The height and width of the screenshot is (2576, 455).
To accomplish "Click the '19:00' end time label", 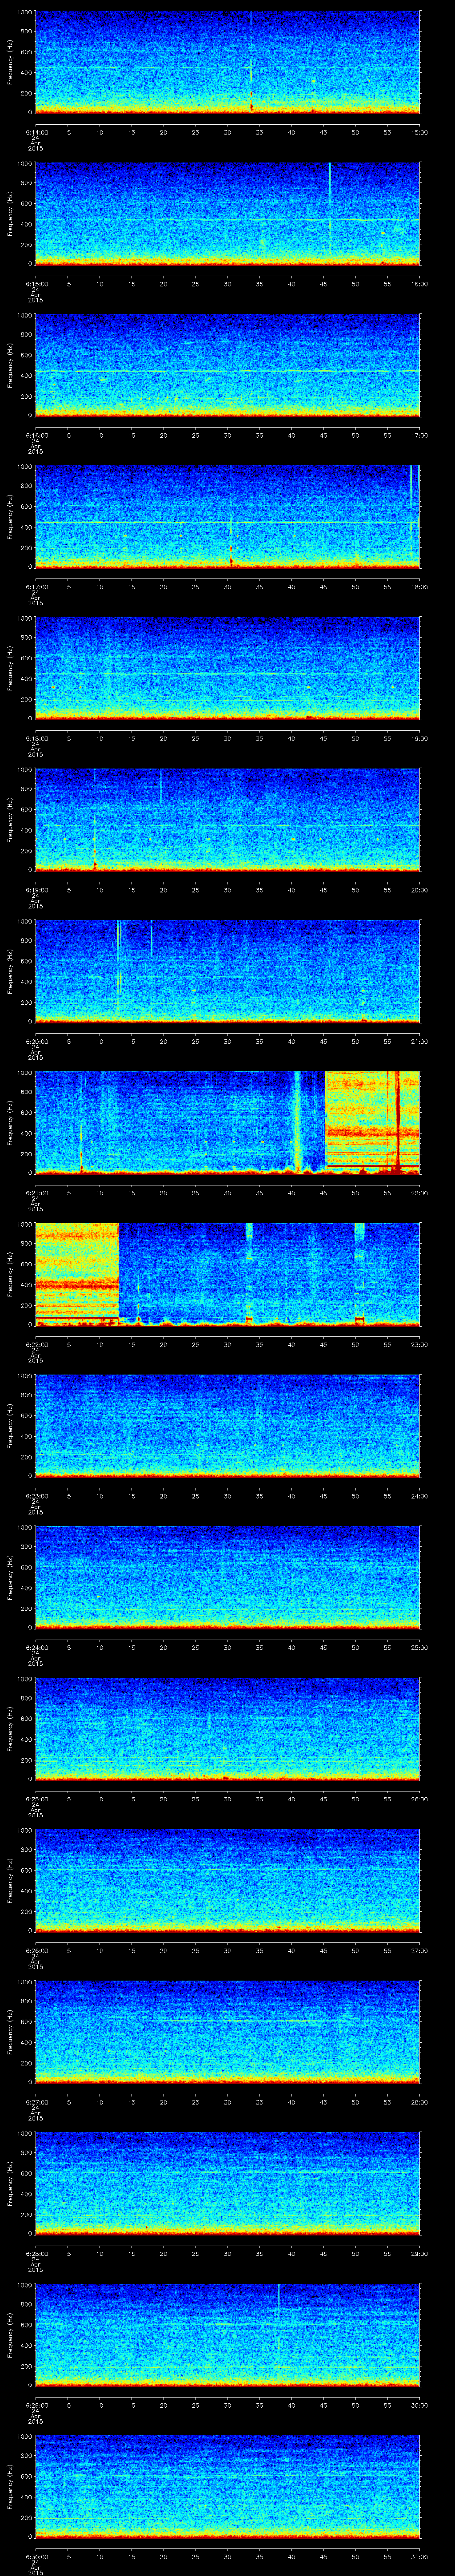I will 419,738.
